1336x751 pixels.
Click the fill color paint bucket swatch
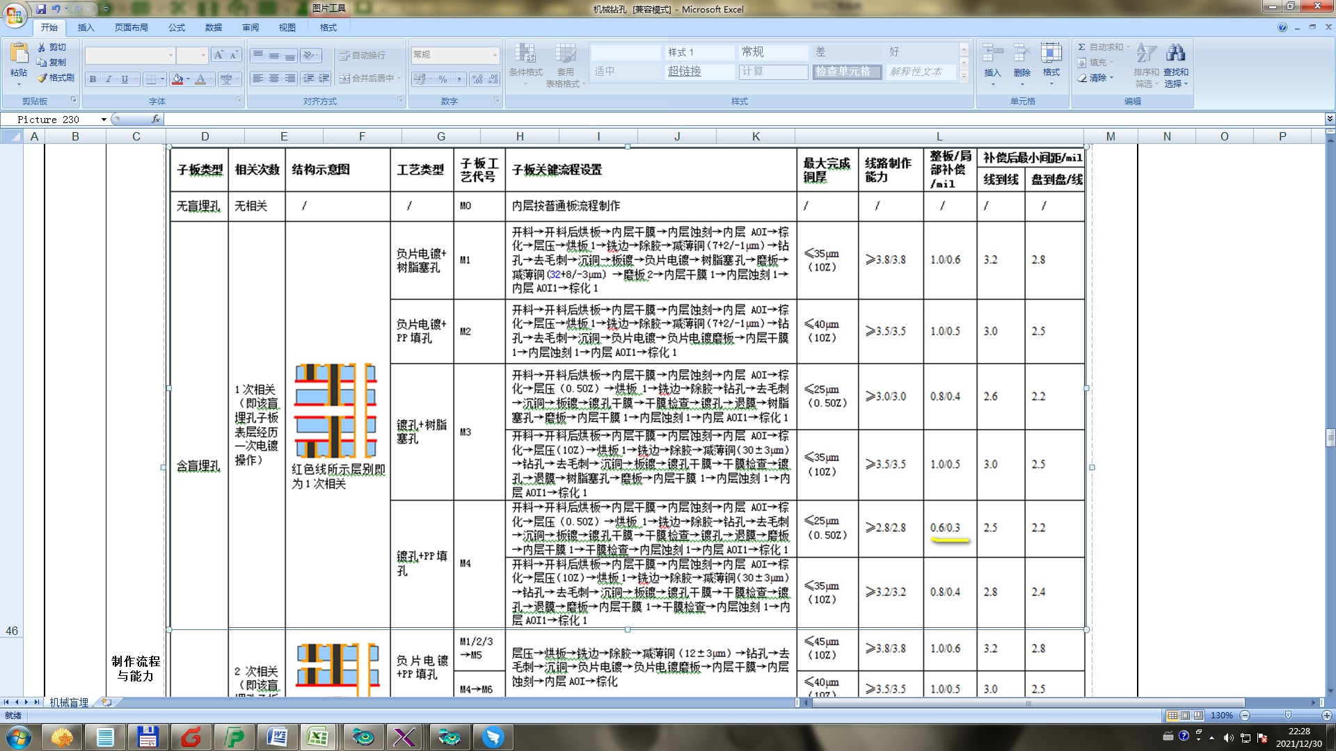(177, 79)
